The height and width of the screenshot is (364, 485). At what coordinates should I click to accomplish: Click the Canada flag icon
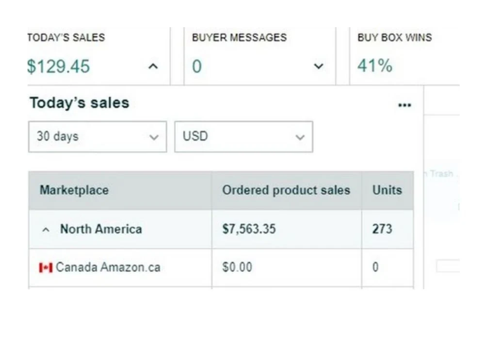click(46, 267)
